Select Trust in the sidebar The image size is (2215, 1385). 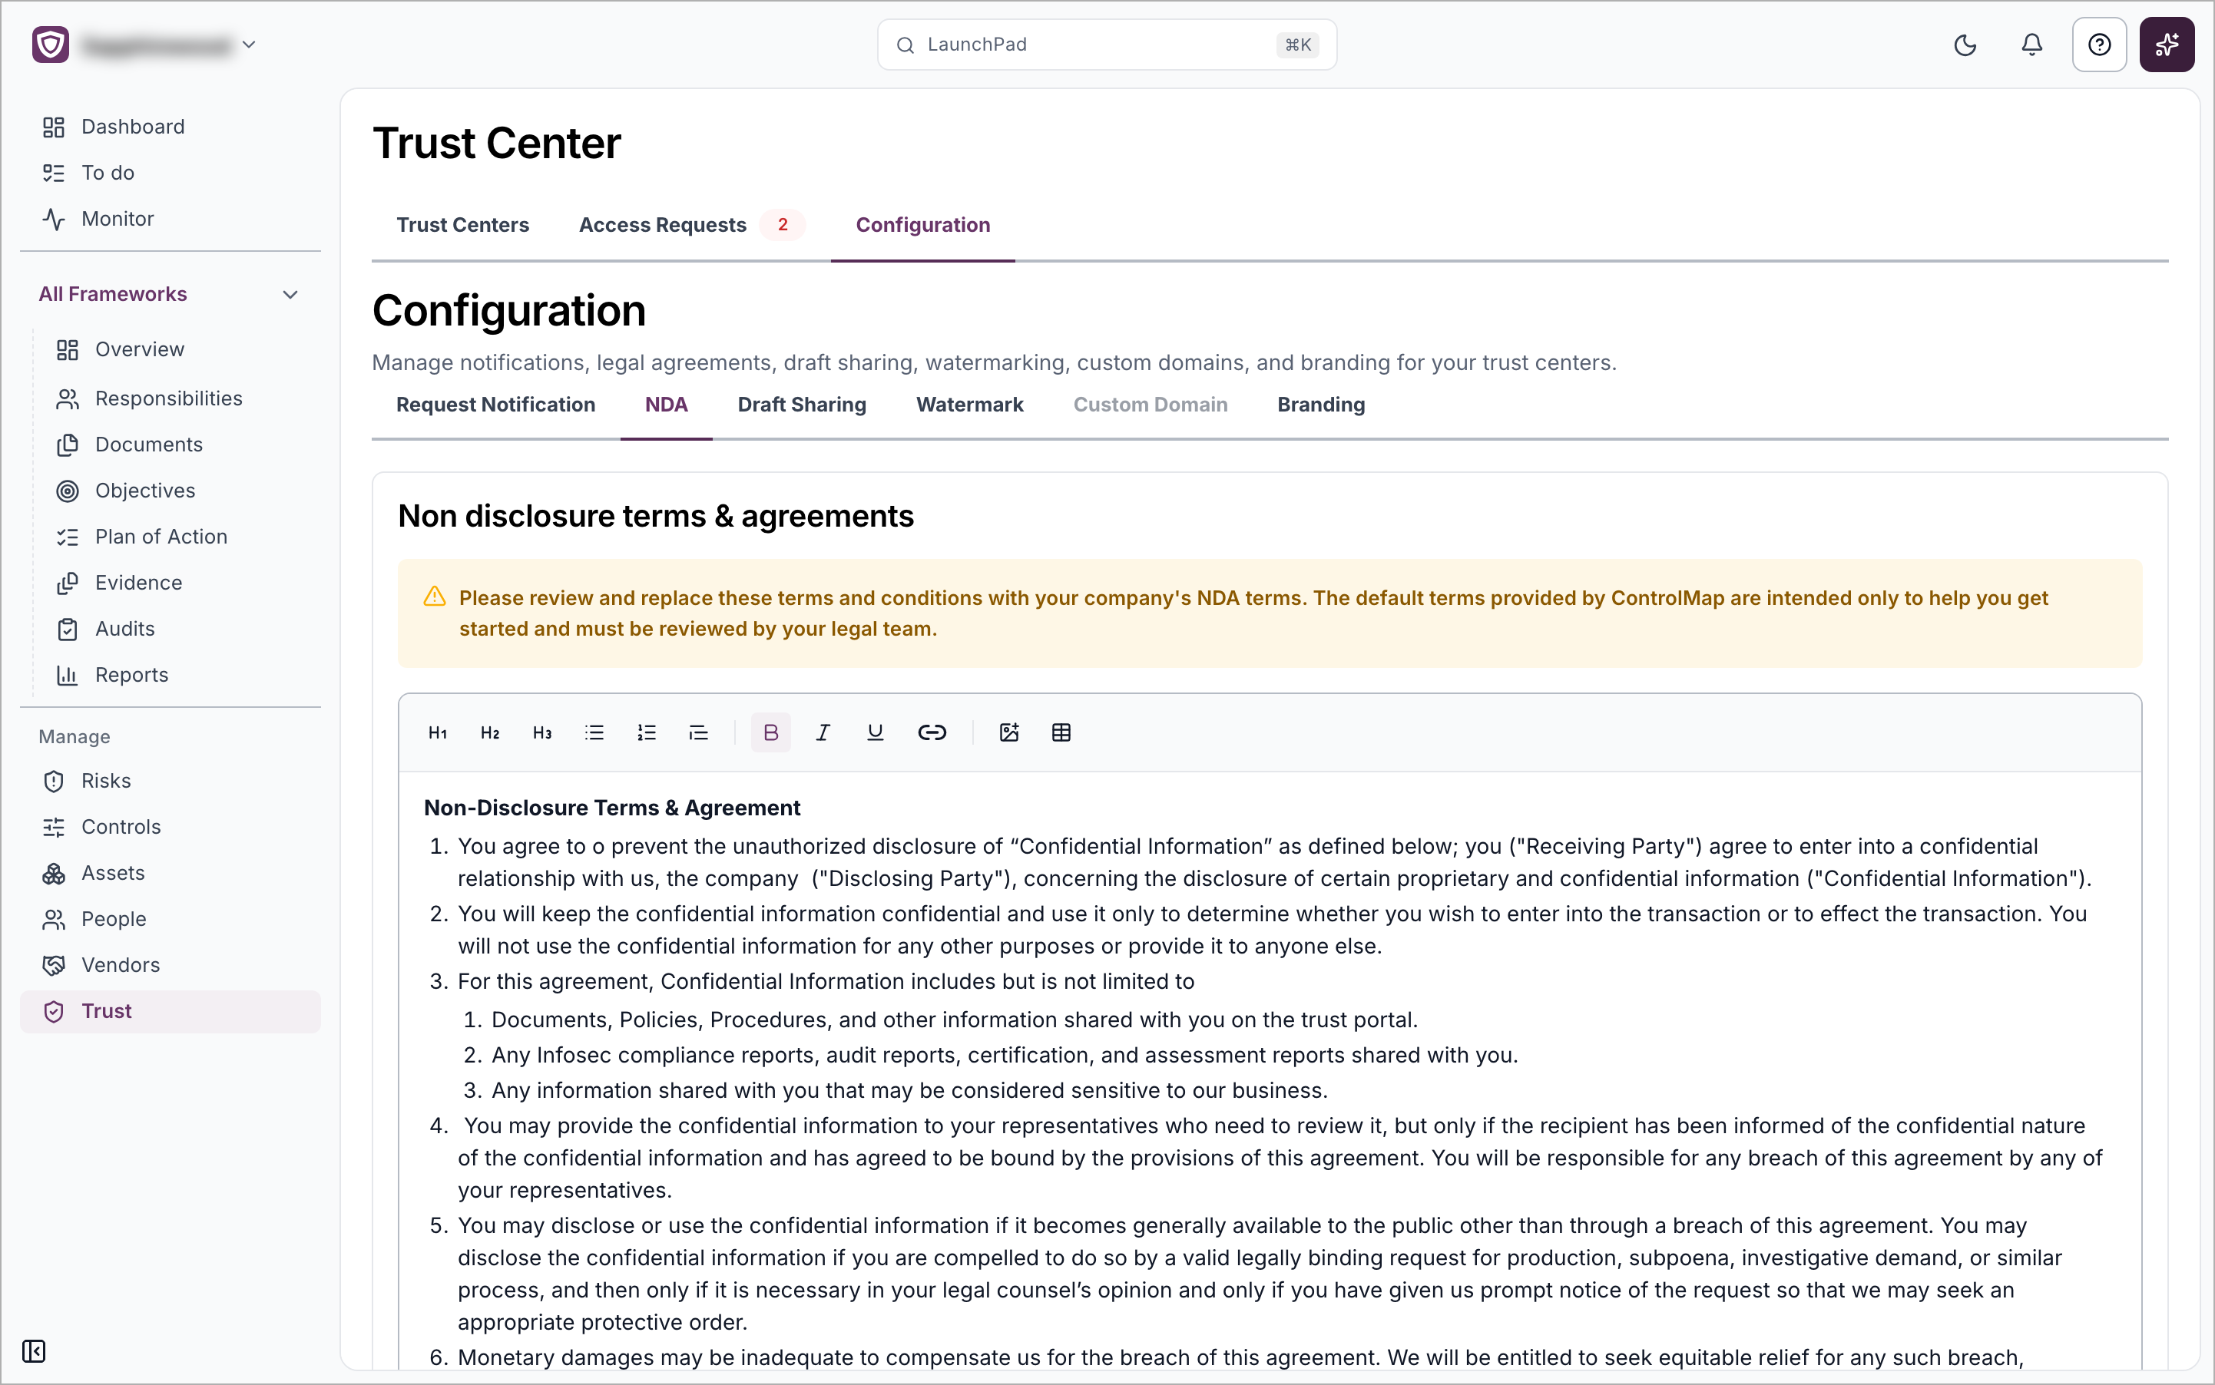pyautogui.click(x=171, y=1011)
